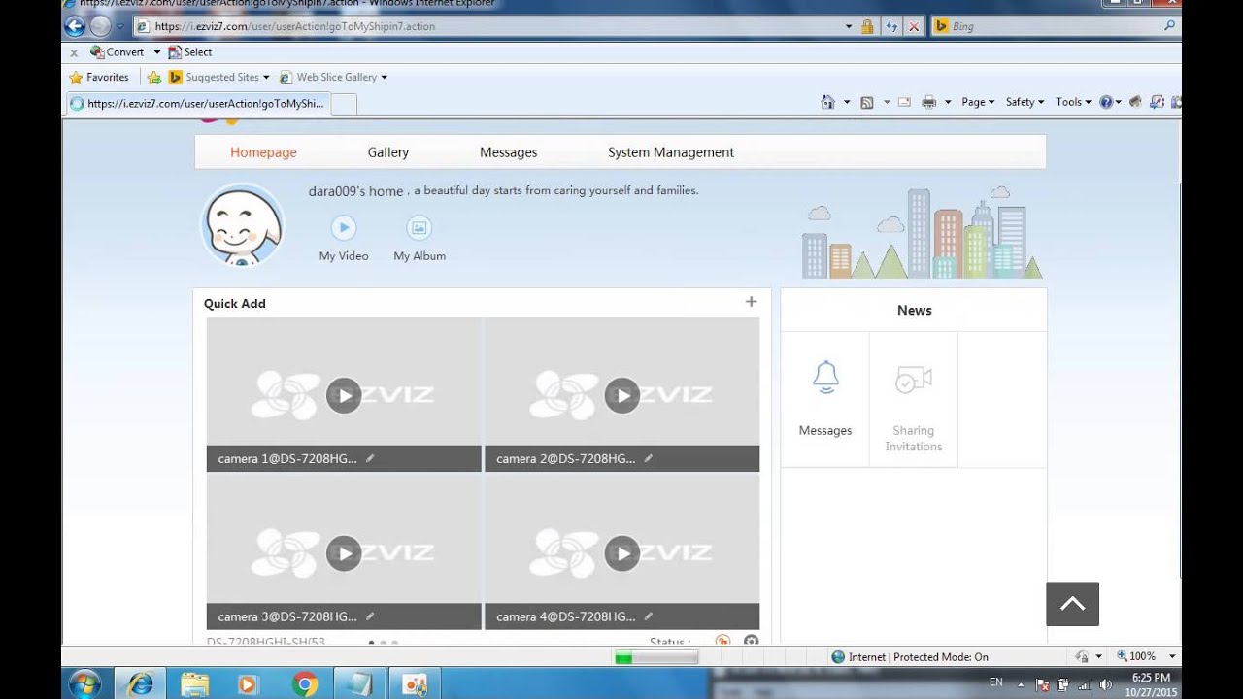Add to favorites bar star-arrow icon
This screenshot has width=1243, height=699.
point(153,77)
